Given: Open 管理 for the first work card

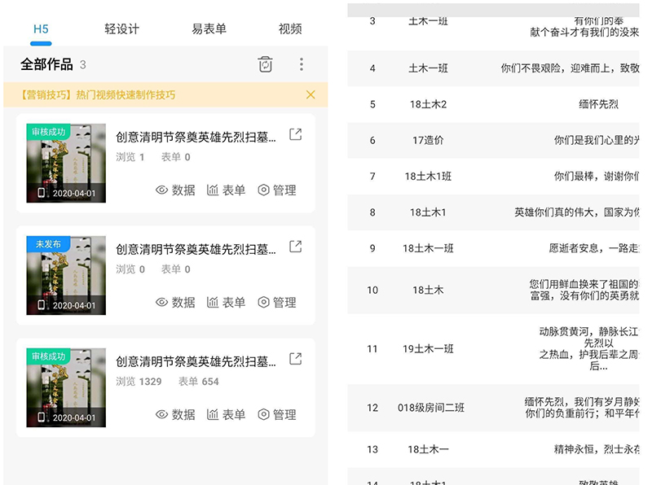Looking at the screenshot, I should coord(277,190).
